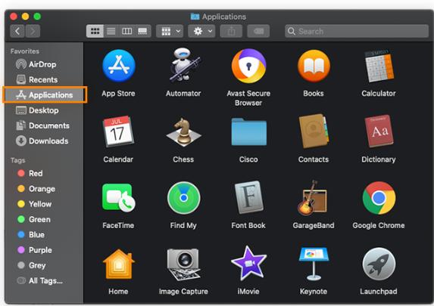This screenshot has height=306, width=434.
Task: Open the Calendar app icon
Action: pos(118,131)
